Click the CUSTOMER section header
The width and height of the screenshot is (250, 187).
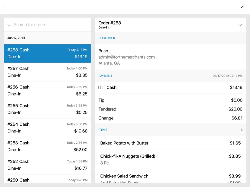[x=107, y=38]
